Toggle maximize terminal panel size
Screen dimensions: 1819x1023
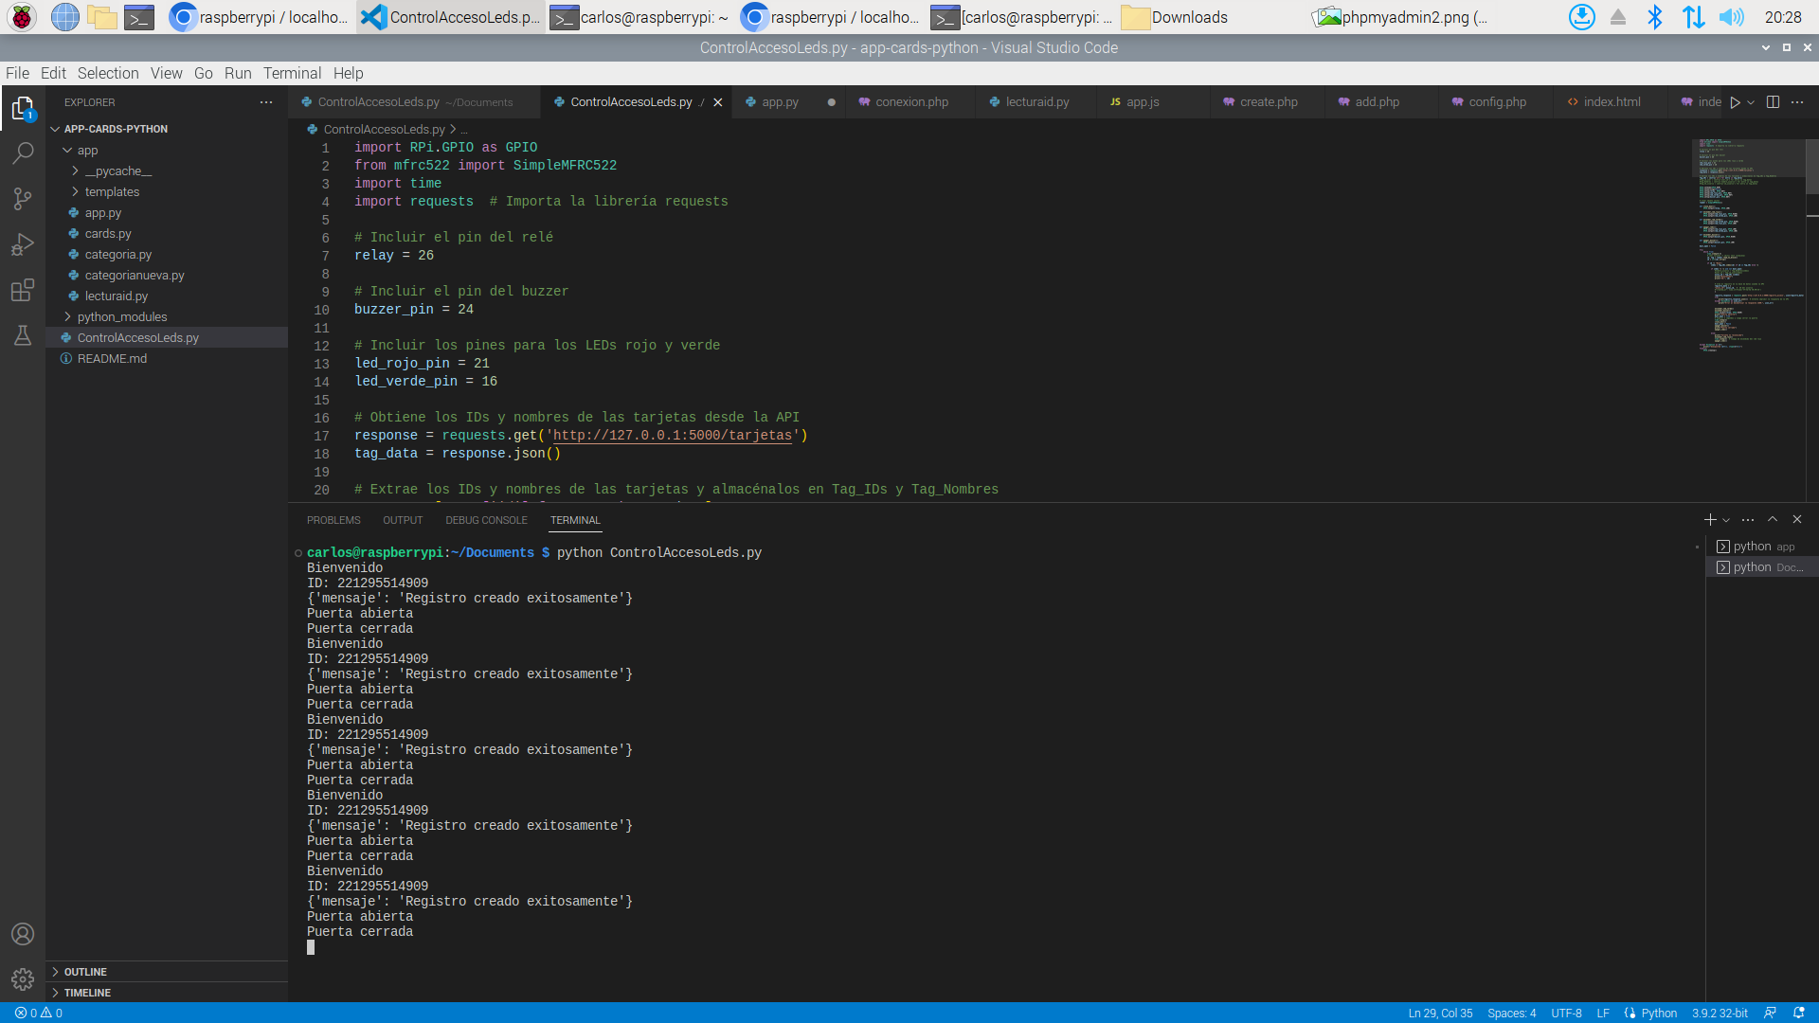(x=1773, y=519)
